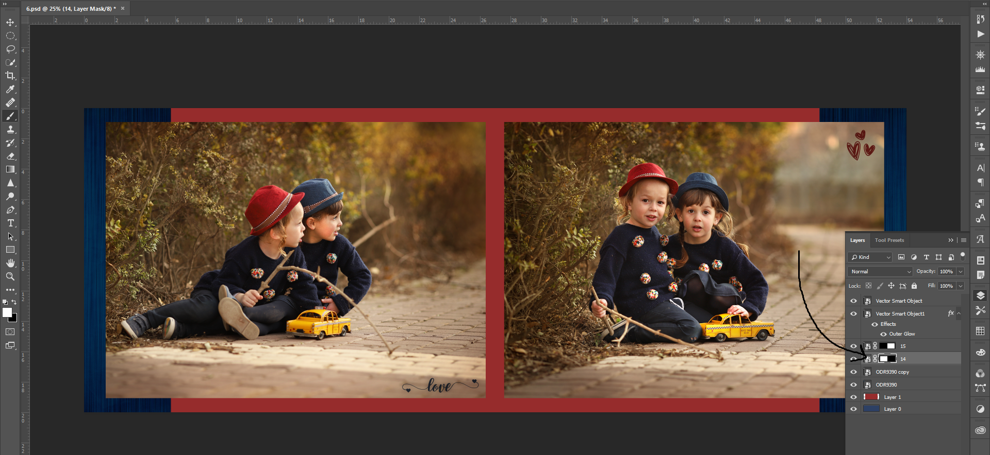The width and height of the screenshot is (990, 455).
Task: Open the Fill slider dropdown arrow
Action: click(961, 286)
